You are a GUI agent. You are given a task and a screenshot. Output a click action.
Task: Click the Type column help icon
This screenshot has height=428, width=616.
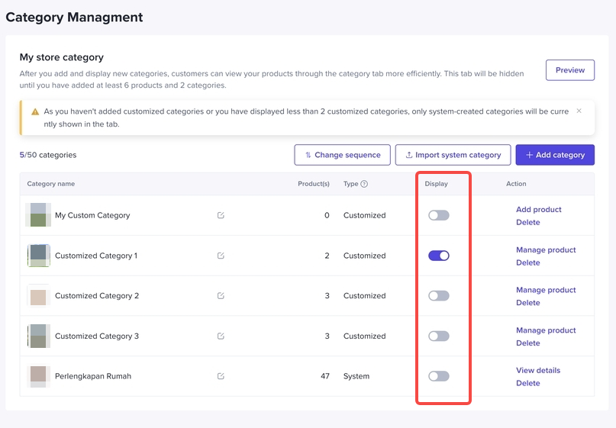(364, 184)
